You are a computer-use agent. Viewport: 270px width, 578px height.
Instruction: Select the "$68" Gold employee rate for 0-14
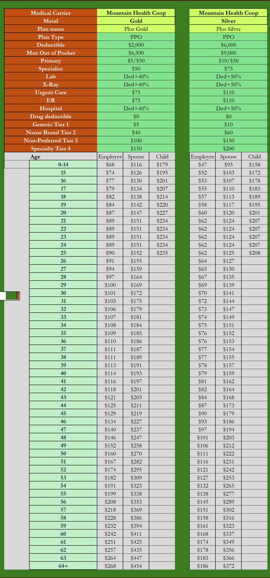[x=110, y=164]
